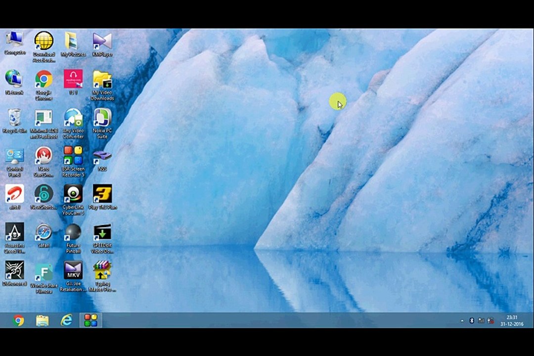Launch Future Pinball shortcut
This screenshot has width=534, height=356.
pyautogui.click(x=73, y=238)
